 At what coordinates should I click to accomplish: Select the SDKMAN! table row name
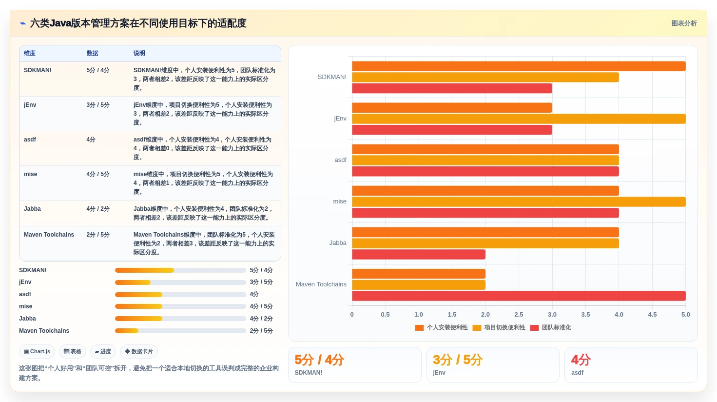[38, 70]
